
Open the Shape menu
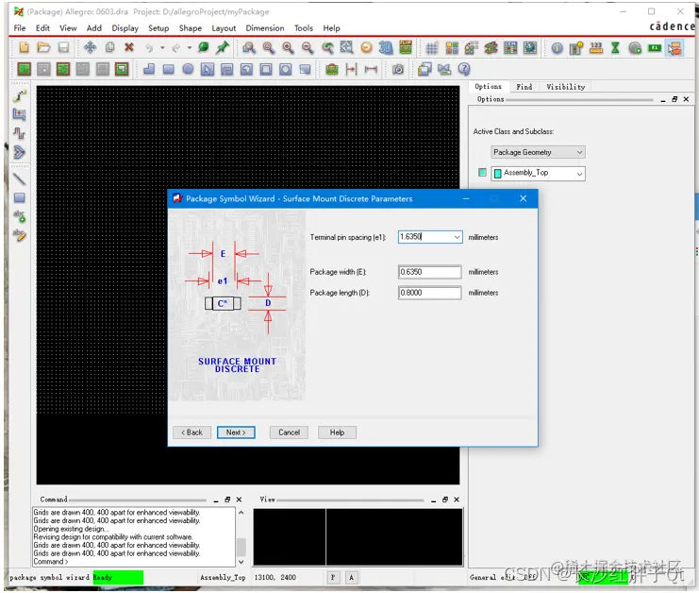click(x=191, y=28)
